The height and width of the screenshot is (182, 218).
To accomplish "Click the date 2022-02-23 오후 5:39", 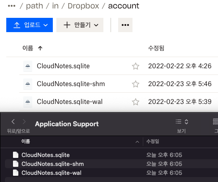I will coord(180,102).
